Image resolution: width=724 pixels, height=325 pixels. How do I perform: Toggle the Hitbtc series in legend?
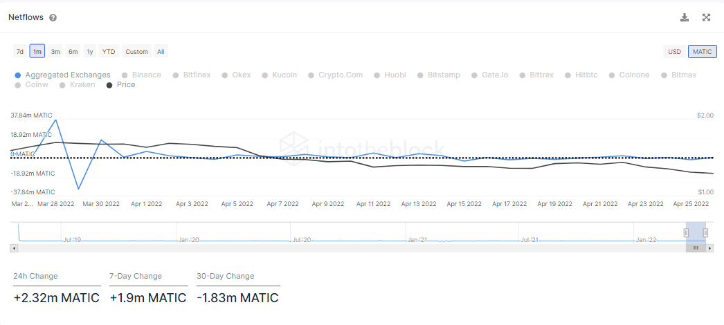click(x=581, y=75)
